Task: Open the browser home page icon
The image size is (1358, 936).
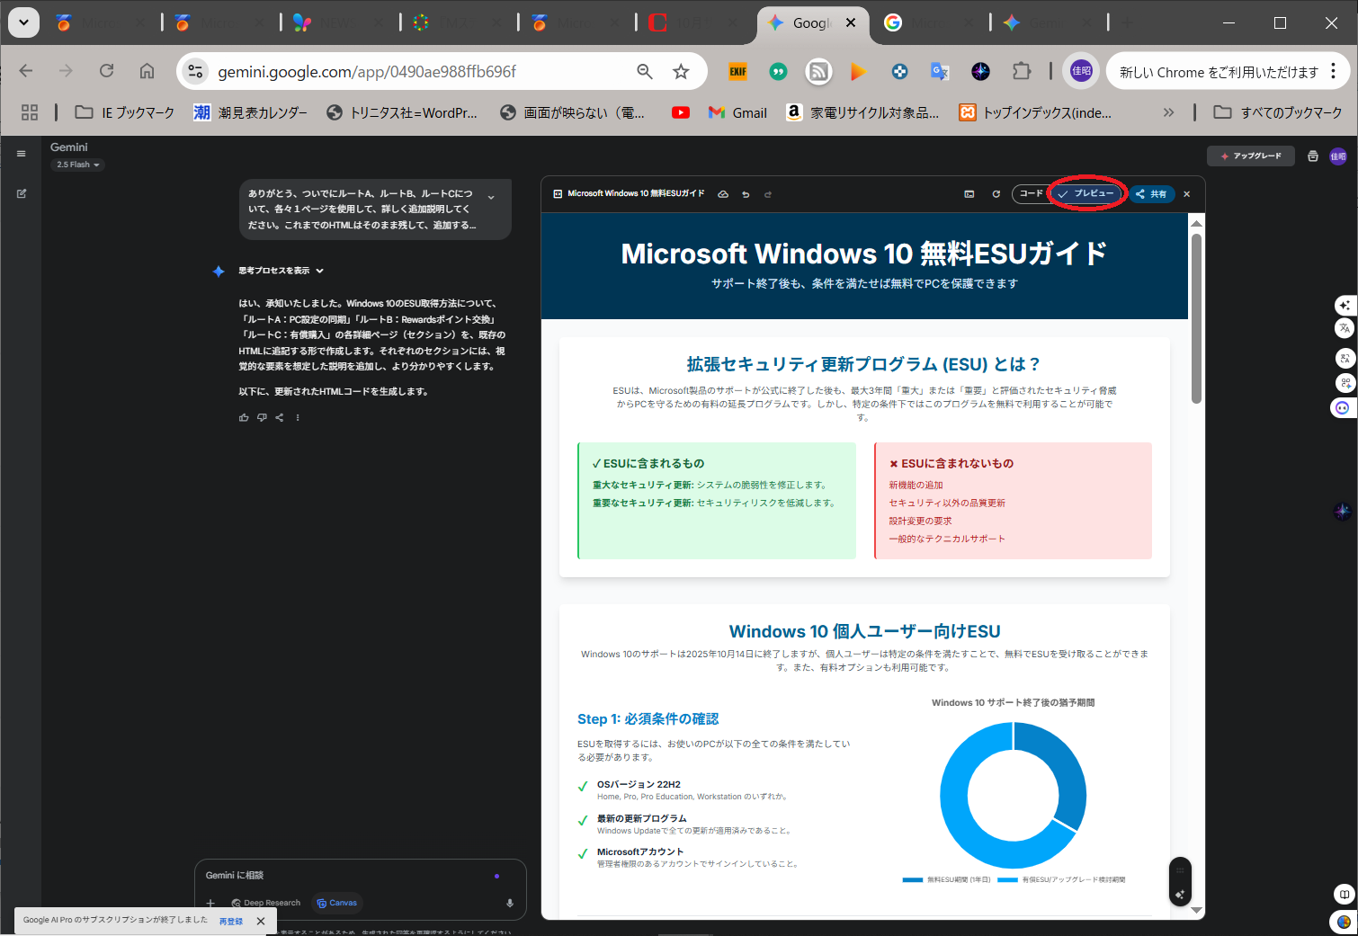Action: pos(147,71)
